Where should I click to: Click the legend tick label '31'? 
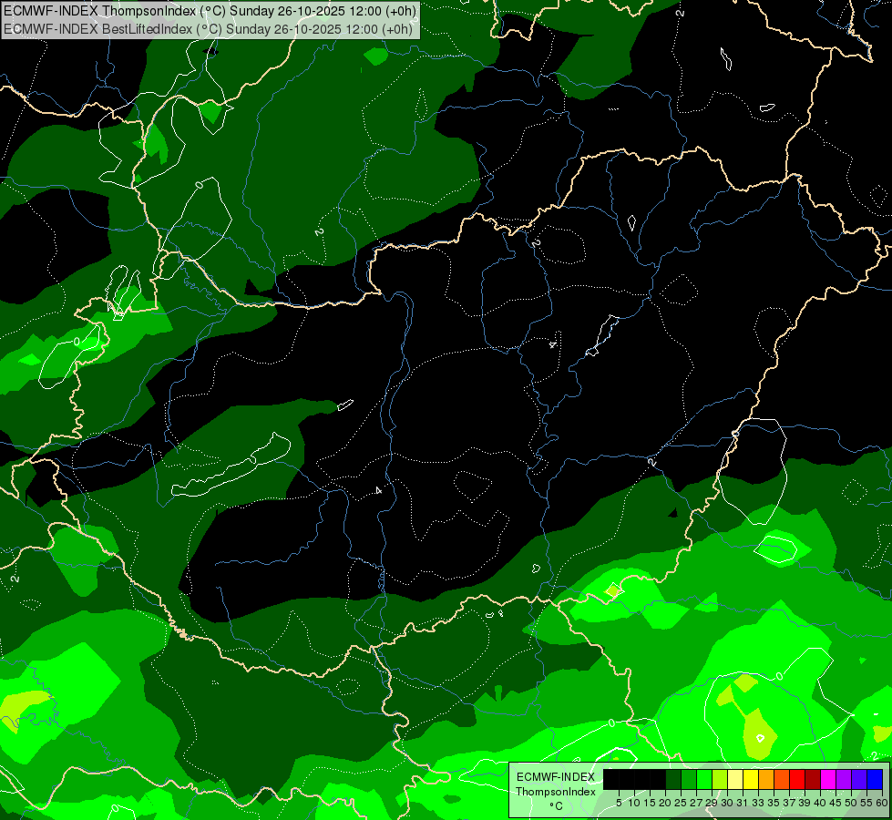(x=743, y=803)
